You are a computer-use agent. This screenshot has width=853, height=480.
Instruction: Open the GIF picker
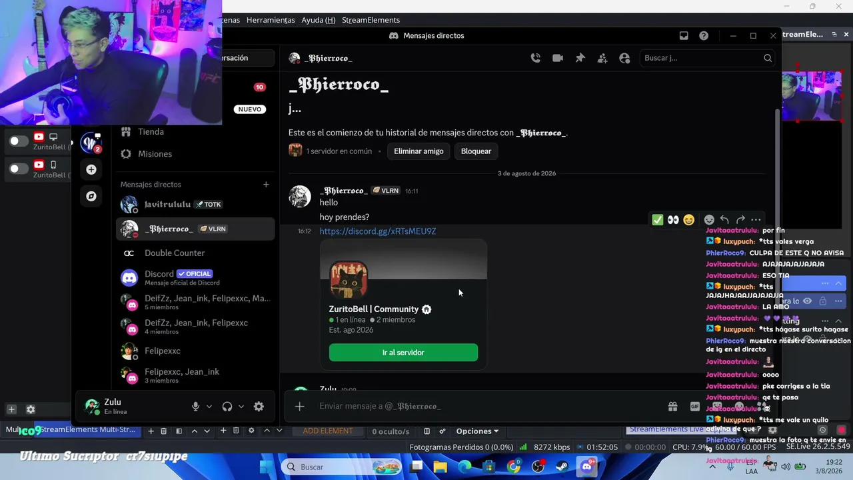tap(695, 406)
